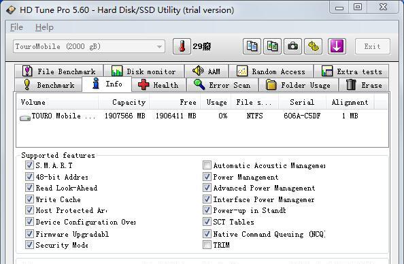Click the serial 606A-C5DF cell
404x264 pixels.
(302, 116)
